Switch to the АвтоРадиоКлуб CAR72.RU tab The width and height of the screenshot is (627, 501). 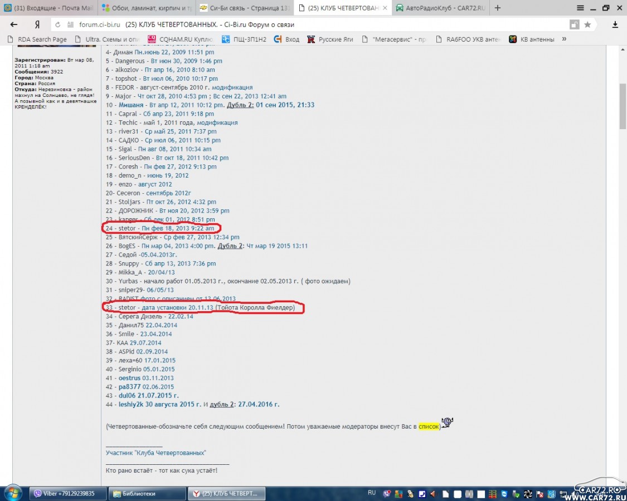point(441,8)
